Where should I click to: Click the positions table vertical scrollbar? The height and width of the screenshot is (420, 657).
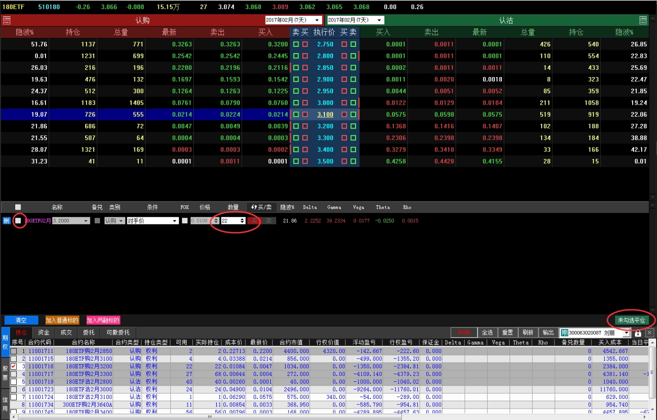coord(651,376)
